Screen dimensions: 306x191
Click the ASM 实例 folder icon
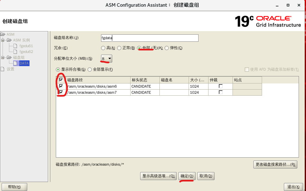click(9, 40)
